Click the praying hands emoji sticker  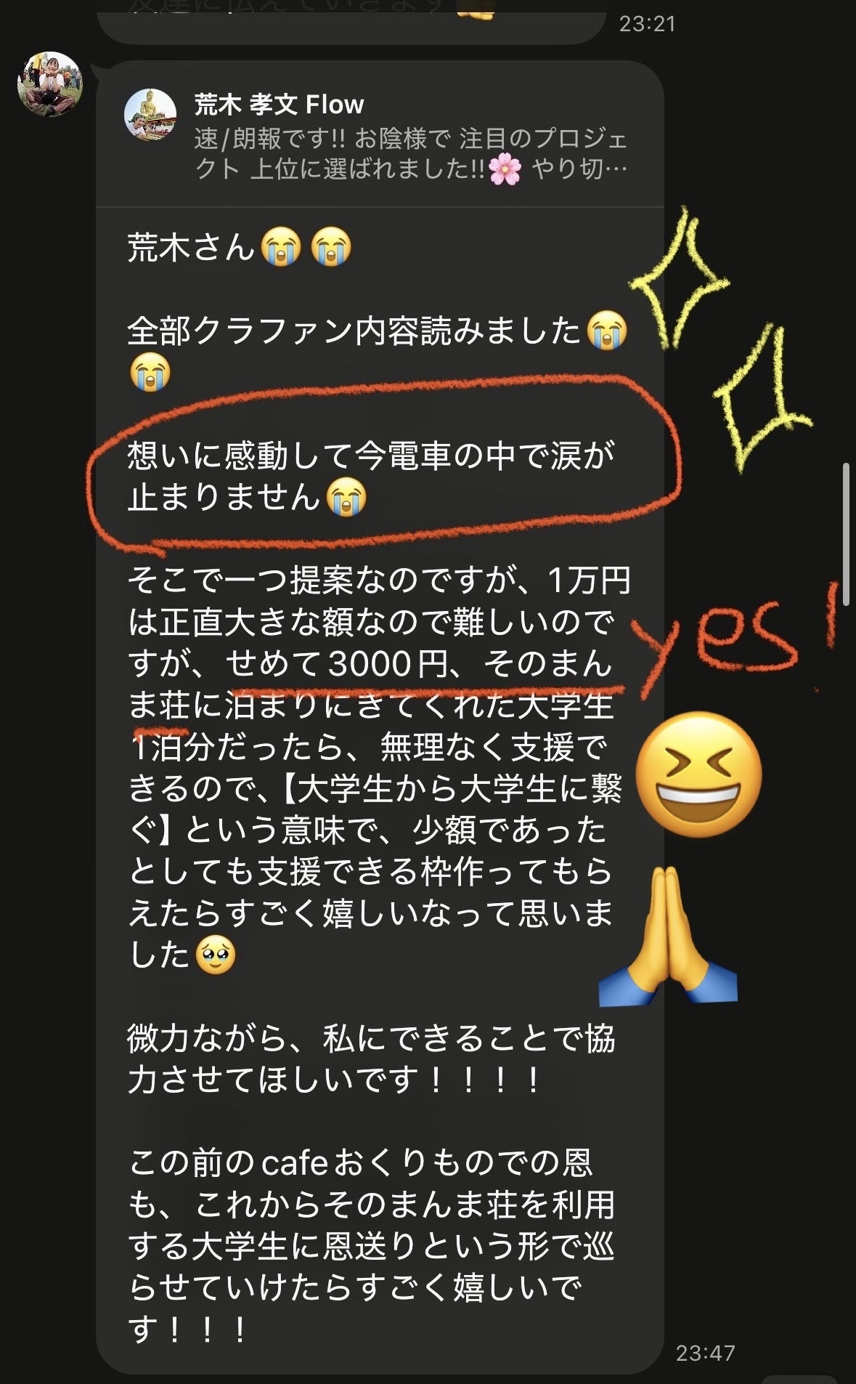[x=668, y=934]
